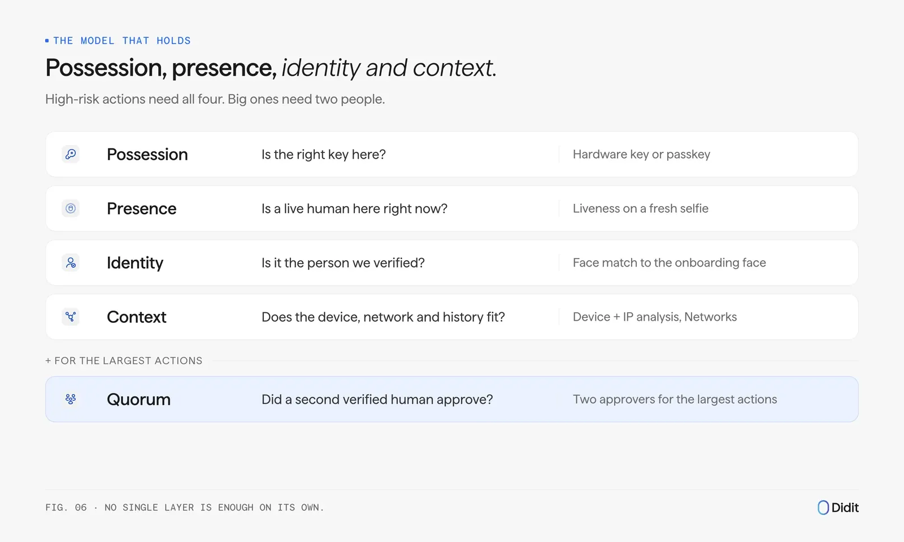The height and width of the screenshot is (542, 904).
Task: Select the Context heading
Action: point(137,317)
